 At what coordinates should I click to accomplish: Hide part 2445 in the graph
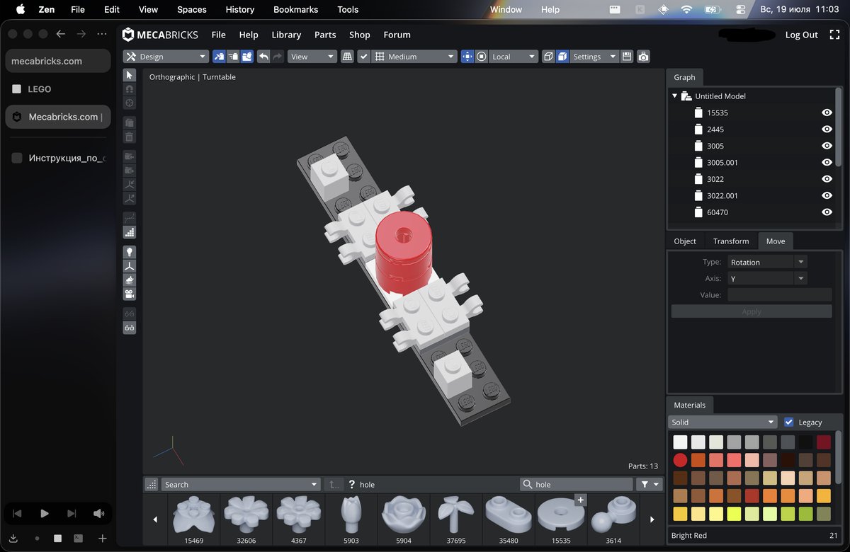pyautogui.click(x=827, y=130)
